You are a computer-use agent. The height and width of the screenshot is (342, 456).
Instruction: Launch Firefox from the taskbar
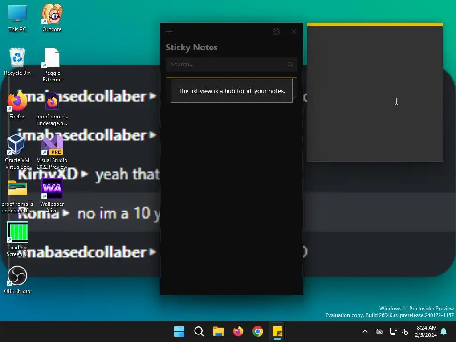point(238,331)
